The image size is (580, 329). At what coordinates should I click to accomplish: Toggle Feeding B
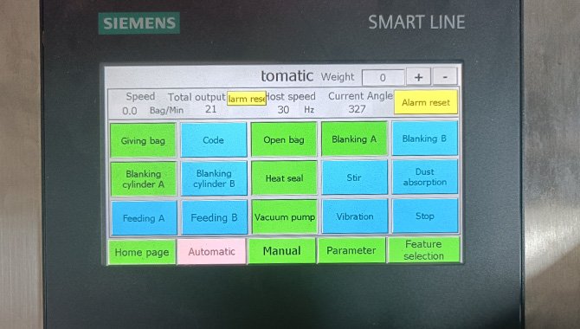tap(214, 217)
